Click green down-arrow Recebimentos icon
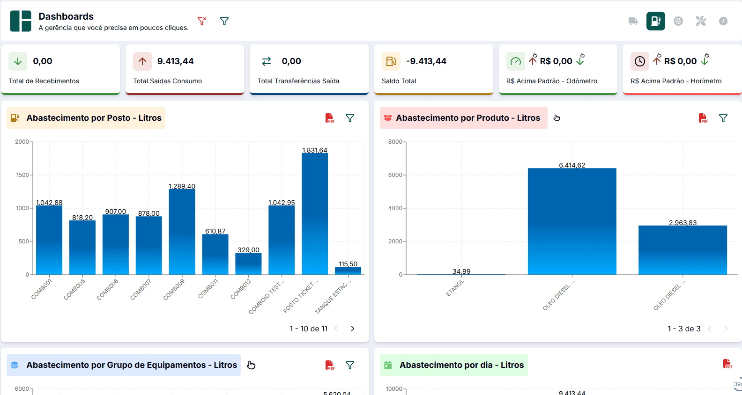742x395 pixels. click(18, 61)
